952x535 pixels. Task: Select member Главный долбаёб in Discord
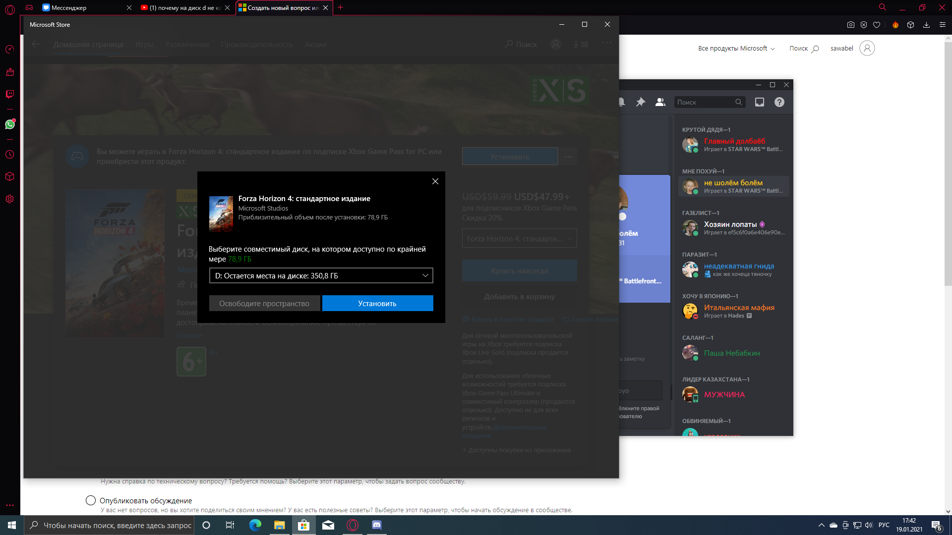click(734, 145)
